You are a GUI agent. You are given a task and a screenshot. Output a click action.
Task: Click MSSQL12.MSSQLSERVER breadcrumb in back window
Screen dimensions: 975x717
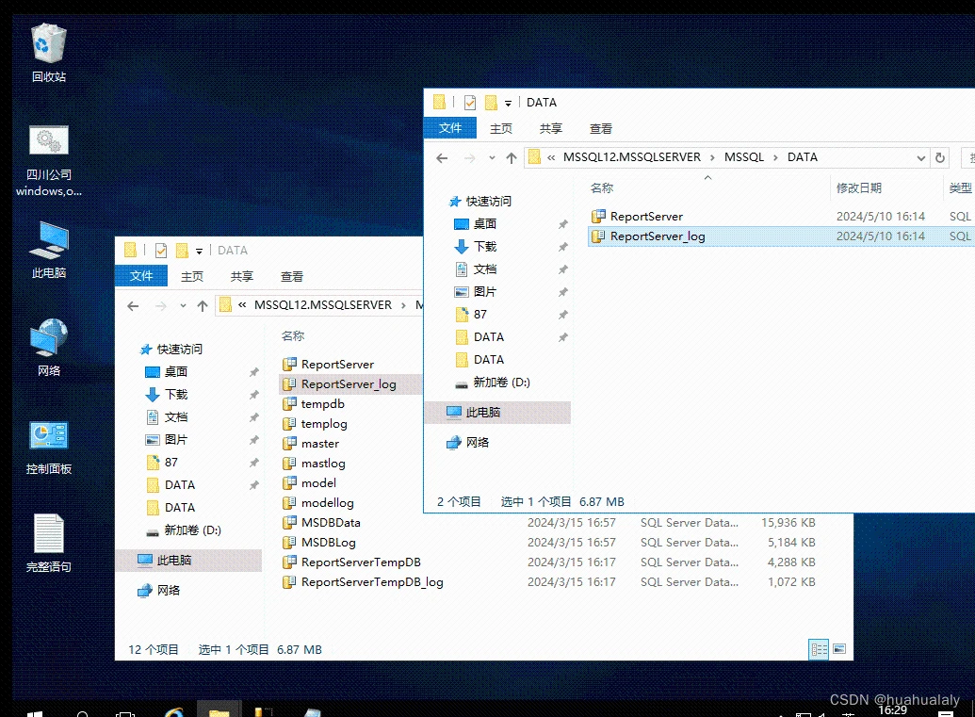click(x=323, y=304)
